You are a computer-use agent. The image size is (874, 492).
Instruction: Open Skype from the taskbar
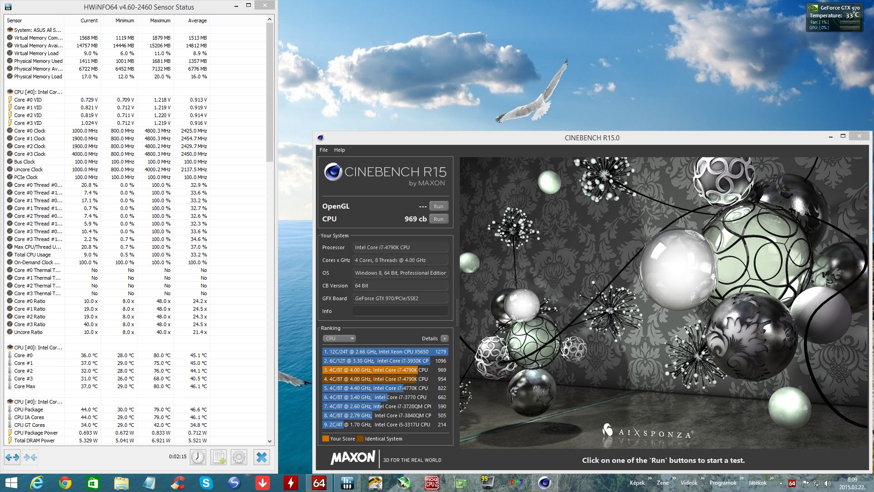(x=206, y=483)
